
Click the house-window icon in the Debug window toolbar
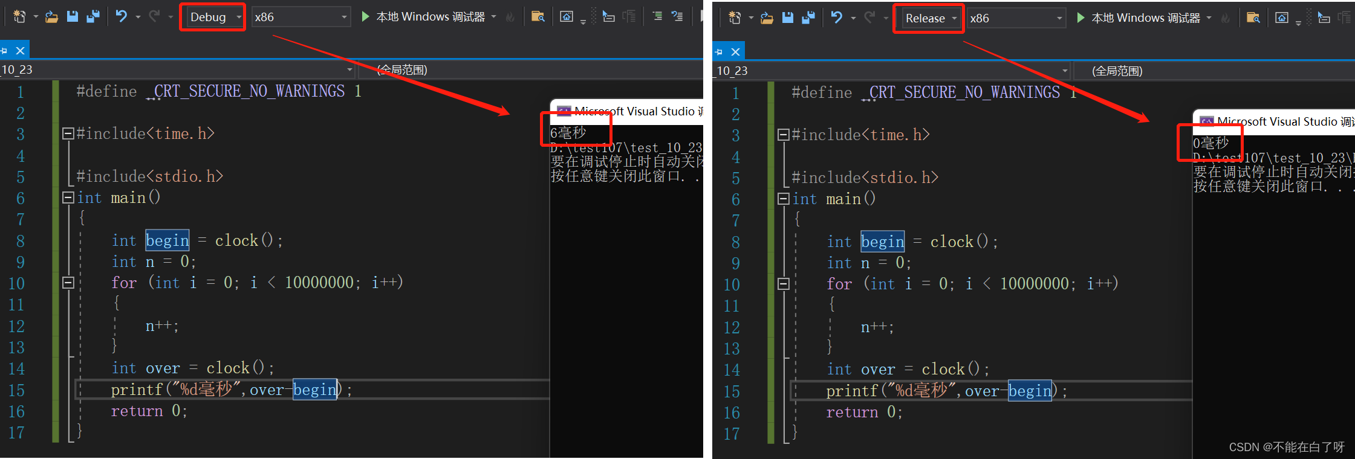(x=567, y=17)
